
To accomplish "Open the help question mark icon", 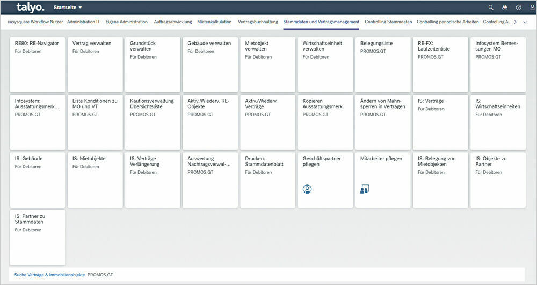I will pyautogui.click(x=518, y=8).
